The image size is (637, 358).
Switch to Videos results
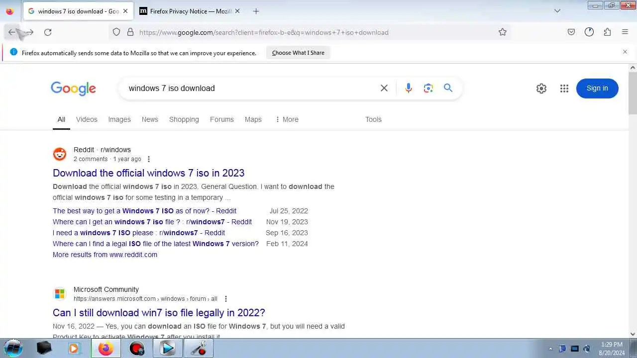click(87, 119)
